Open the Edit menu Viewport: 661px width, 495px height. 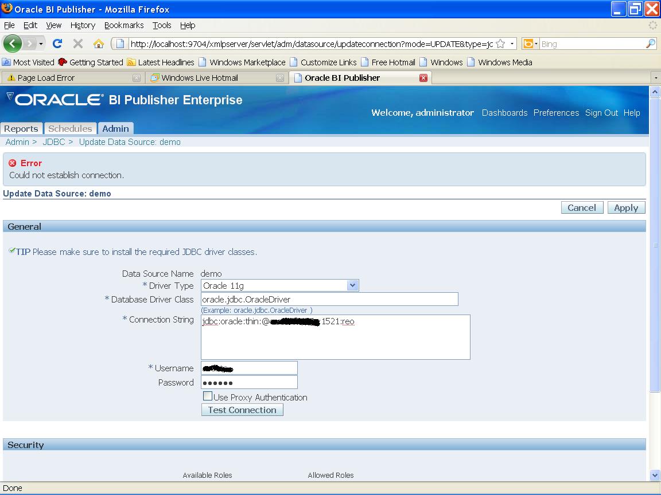click(x=30, y=25)
